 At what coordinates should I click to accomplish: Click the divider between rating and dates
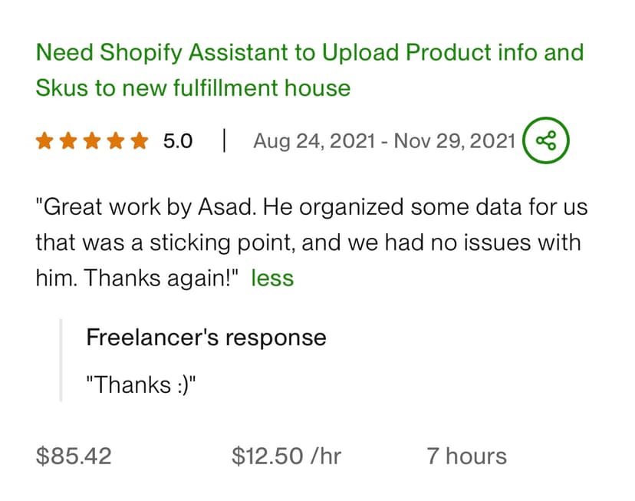coord(224,140)
